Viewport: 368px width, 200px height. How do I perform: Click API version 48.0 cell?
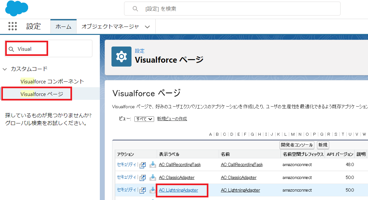[x=350, y=164]
